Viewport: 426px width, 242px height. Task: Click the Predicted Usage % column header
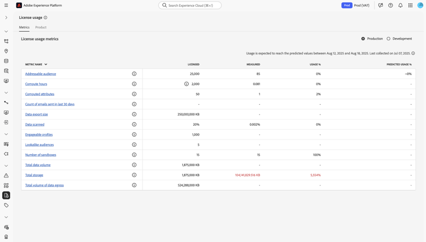point(399,65)
